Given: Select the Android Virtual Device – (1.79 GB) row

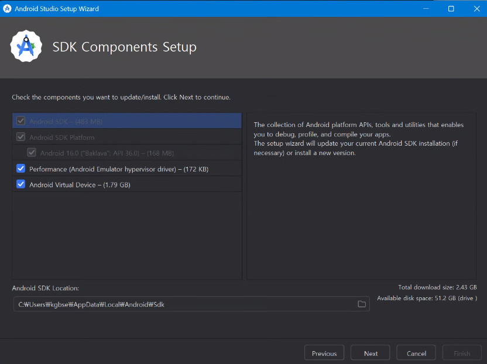Looking at the screenshot, I should [126, 184].
